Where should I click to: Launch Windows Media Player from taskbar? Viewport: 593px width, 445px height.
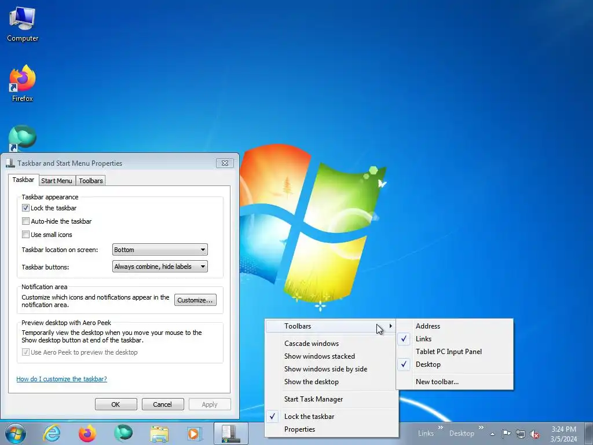tap(195, 433)
